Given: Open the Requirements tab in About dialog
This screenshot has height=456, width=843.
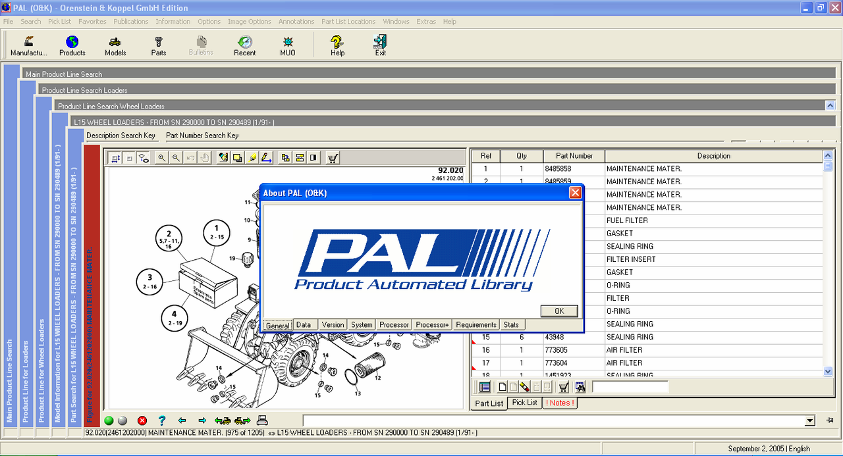Looking at the screenshot, I should coord(476,324).
